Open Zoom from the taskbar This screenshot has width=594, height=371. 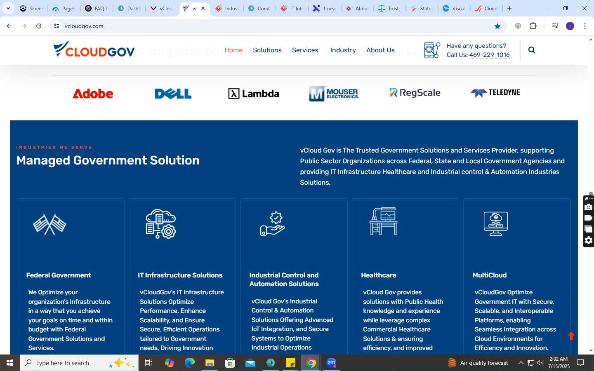click(331, 363)
